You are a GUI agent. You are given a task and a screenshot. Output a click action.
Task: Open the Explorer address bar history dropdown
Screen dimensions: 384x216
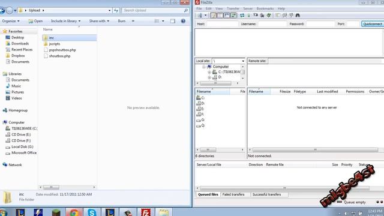pos(109,10)
